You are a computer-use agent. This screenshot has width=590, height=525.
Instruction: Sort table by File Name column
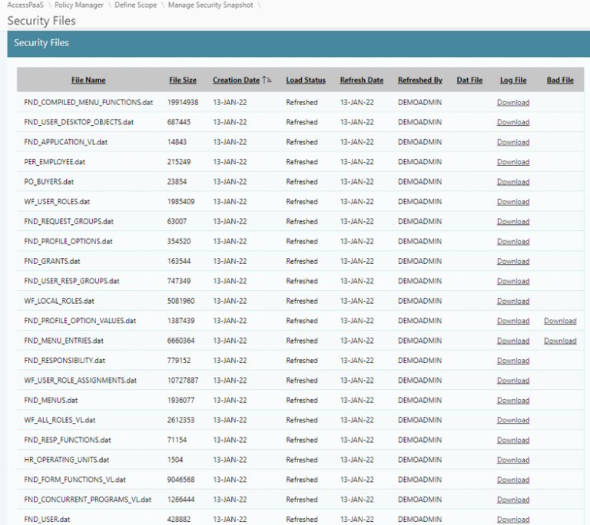(x=88, y=80)
